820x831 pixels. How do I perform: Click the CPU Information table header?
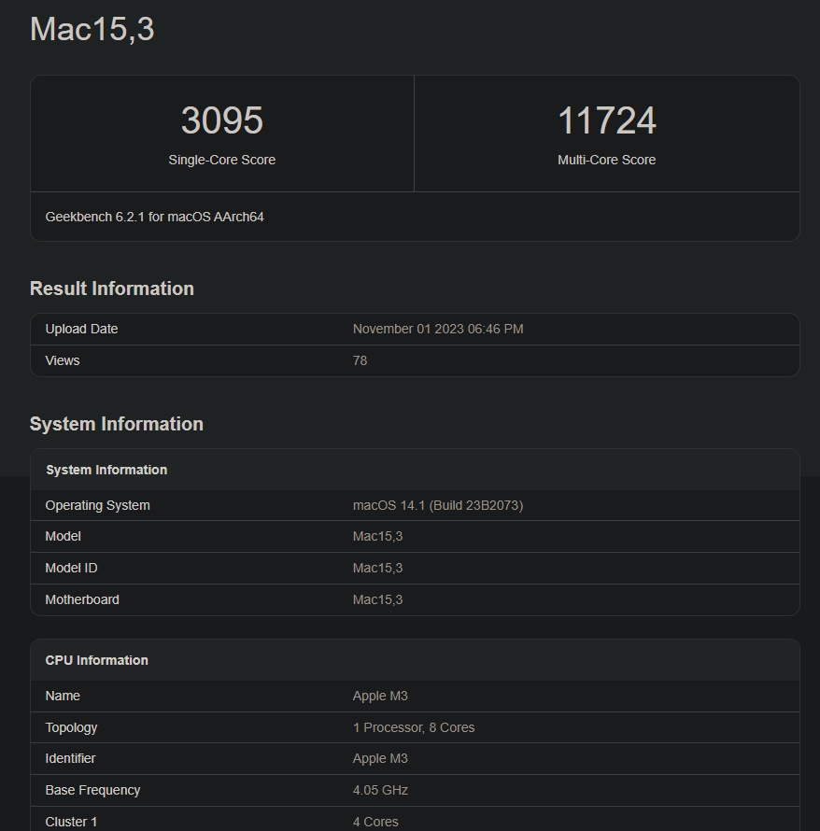96,660
